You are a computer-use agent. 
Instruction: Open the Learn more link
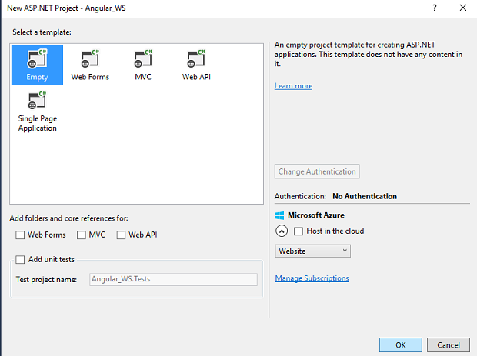tap(293, 86)
